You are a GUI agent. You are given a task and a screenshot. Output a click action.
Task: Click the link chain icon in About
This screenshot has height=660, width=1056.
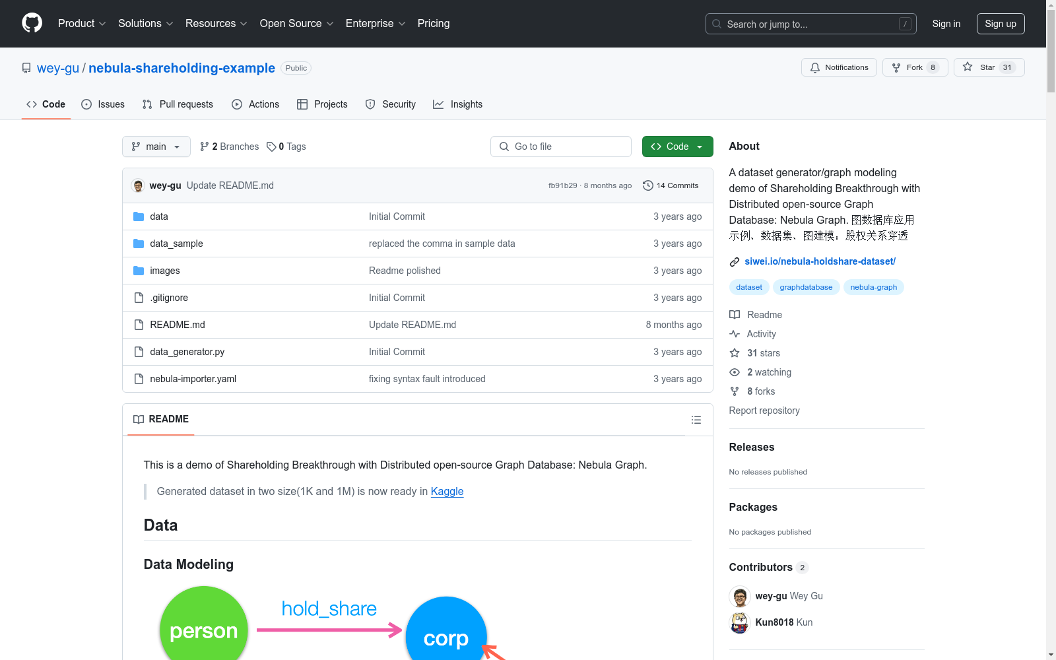click(735, 262)
